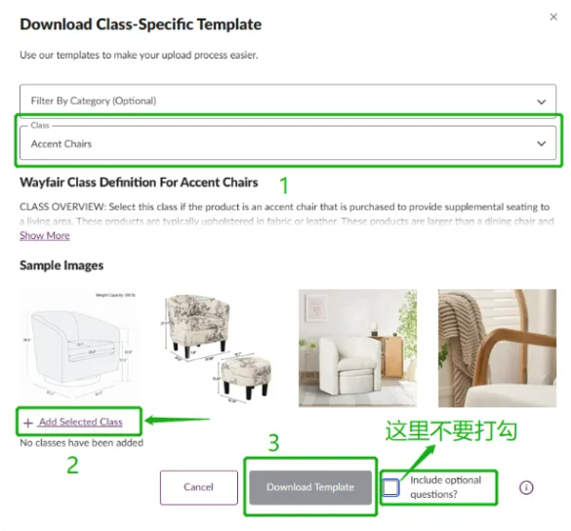Click the Wayfair Class Definition heading

[x=139, y=183]
